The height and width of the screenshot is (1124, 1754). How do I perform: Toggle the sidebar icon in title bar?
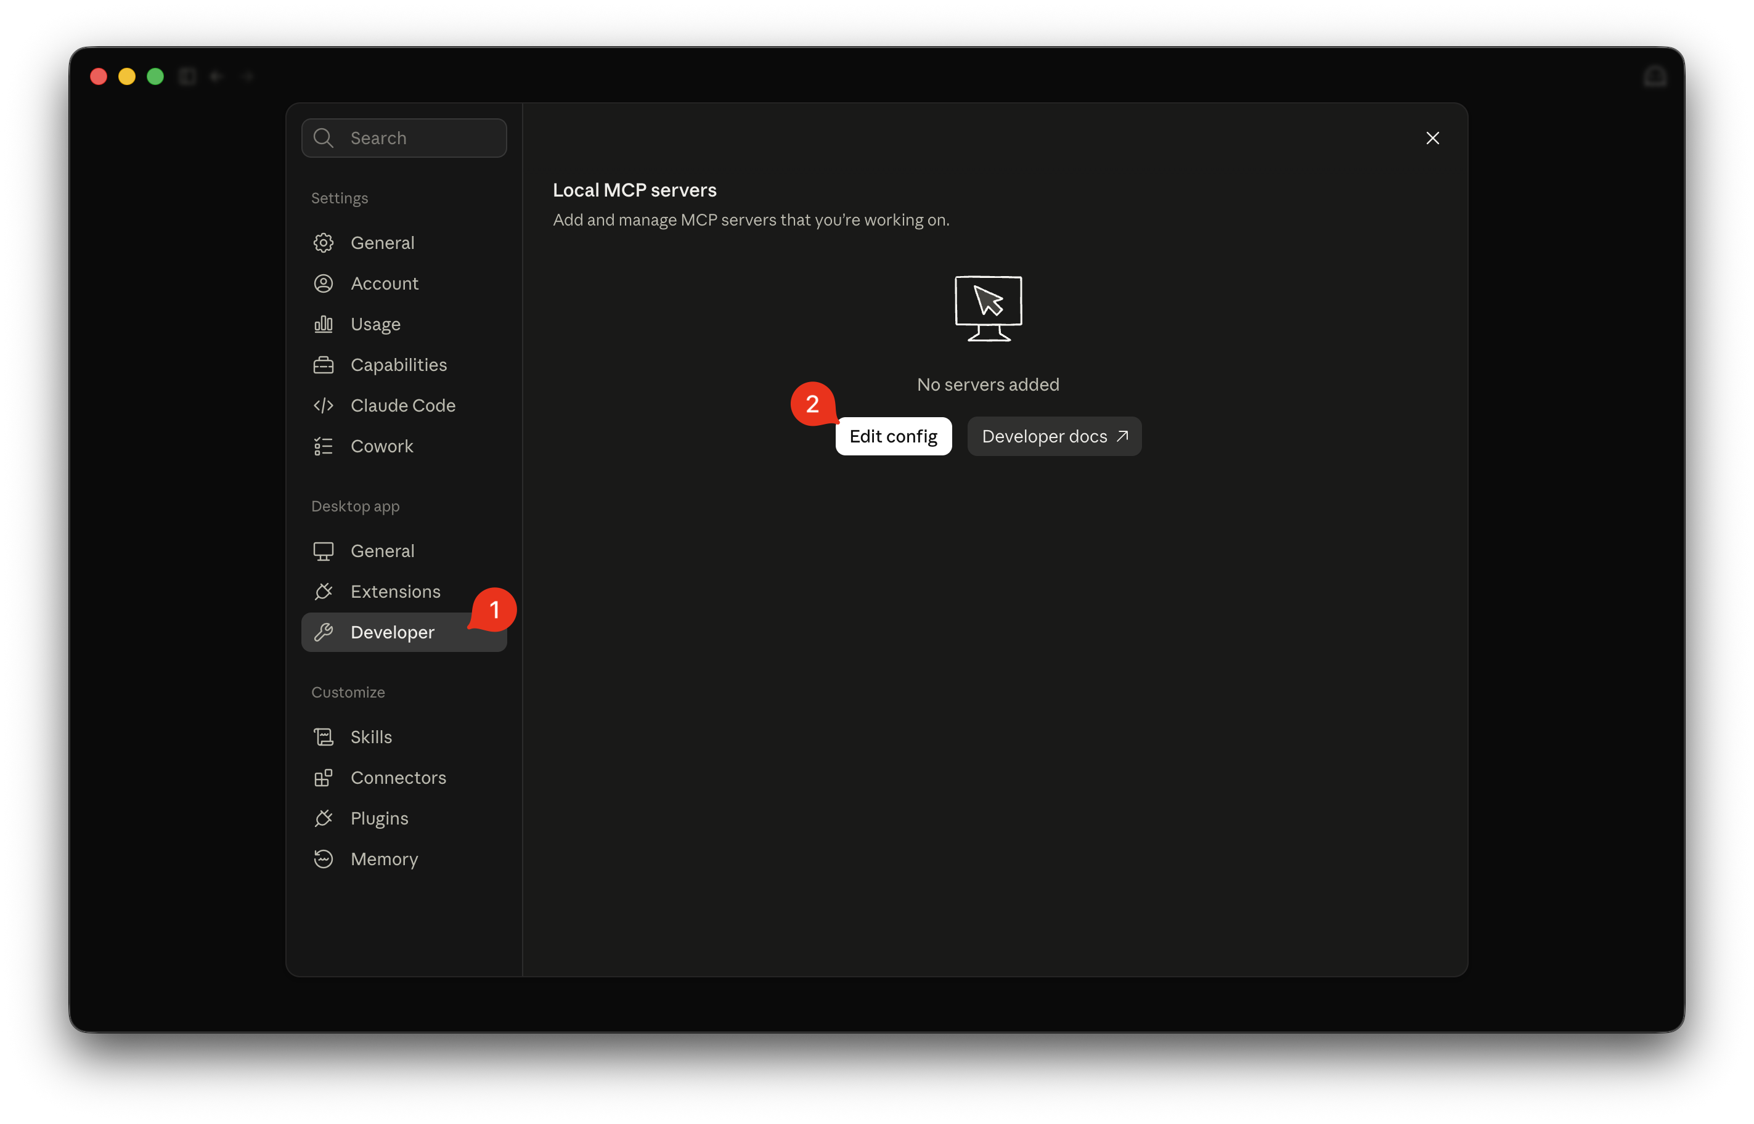point(187,76)
